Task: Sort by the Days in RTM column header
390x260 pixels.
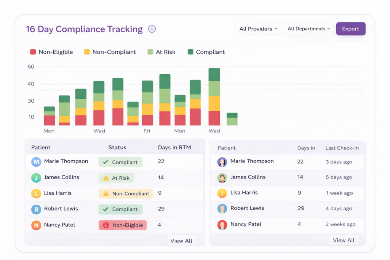Action: [174, 147]
